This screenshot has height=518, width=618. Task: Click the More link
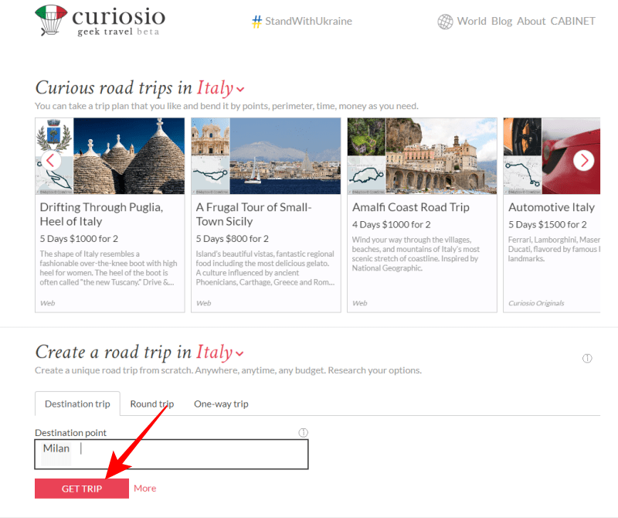pyautogui.click(x=145, y=489)
